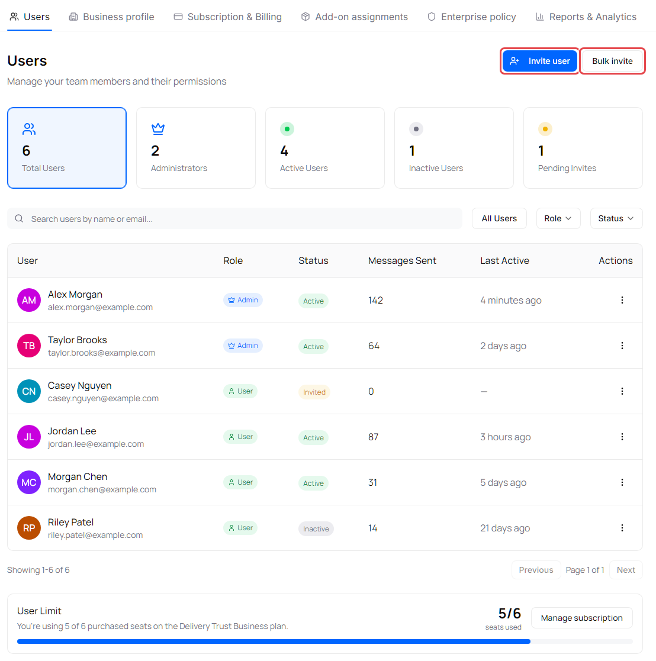656x661 pixels.
Task: Click casey.nguyen@example.com email
Action: [x=103, y=398]
